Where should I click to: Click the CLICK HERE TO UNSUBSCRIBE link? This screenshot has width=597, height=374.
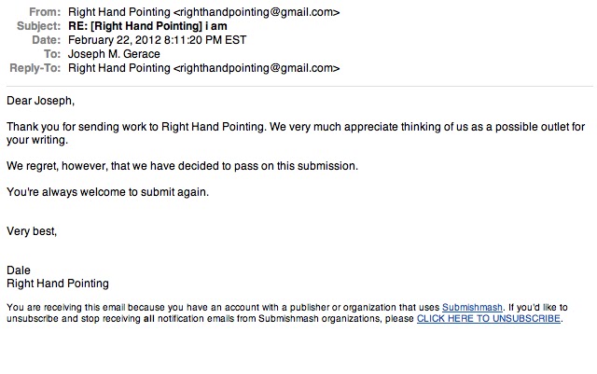[x=488, y=318]
